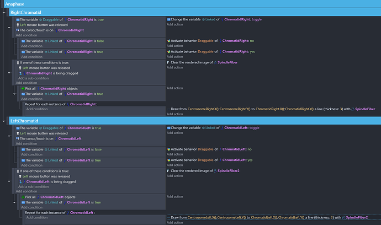Click the Activate behavior icon for ChromatidRight: no
Screen dimensions: 381x225
click(x=168, y=41)
